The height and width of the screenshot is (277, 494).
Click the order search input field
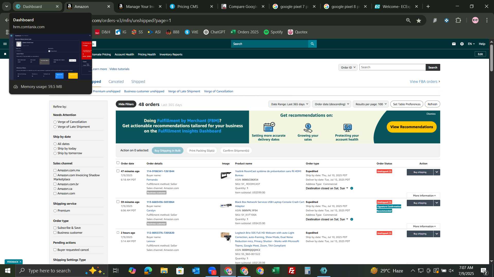click(392, 67)
